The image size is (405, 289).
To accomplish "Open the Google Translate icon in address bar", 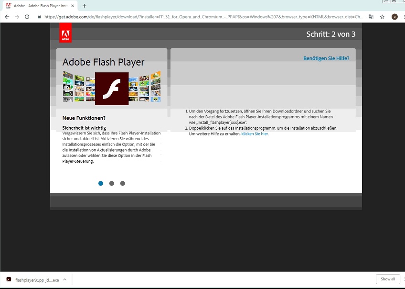I will coord(371,16).
